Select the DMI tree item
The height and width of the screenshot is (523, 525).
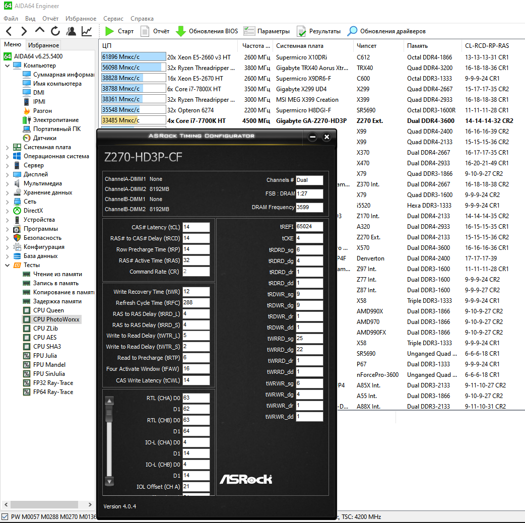[x=34, y=92]
